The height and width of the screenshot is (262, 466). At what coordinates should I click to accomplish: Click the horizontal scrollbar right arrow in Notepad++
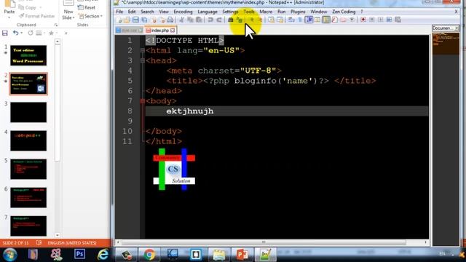(425, 242)
